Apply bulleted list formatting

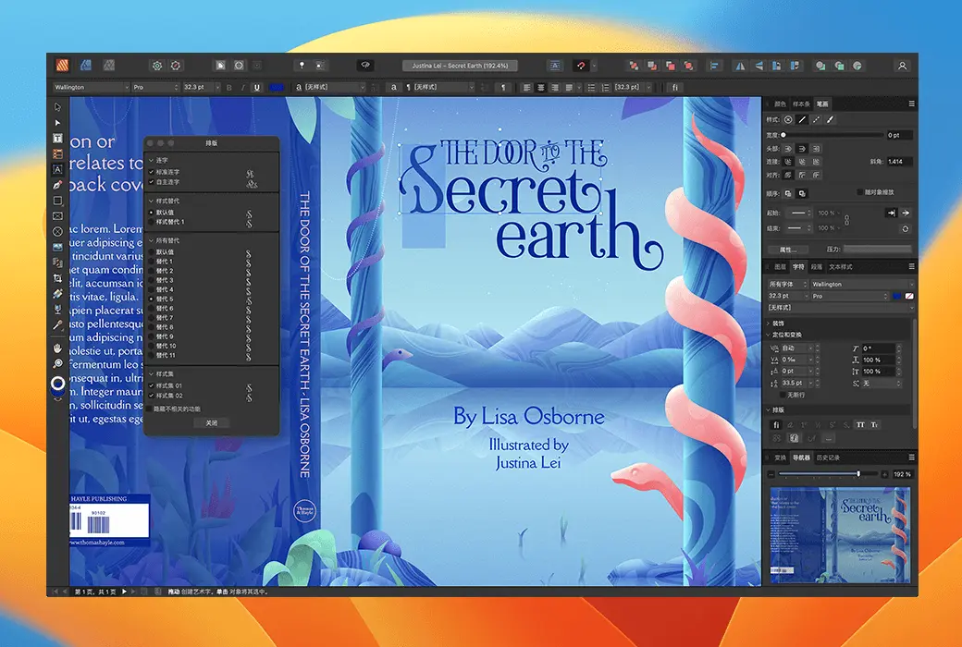pyautogui.click(x=591, y=88)
